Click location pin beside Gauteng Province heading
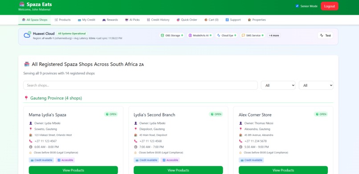Image resolution: width=359 pixels, height=174 pixels. pyautogui.click(x=26, y=98)
